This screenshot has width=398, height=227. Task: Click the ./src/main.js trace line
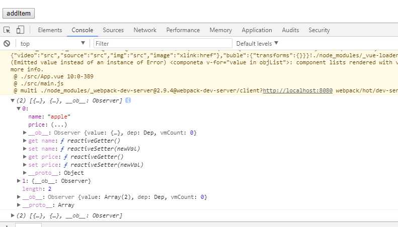coord(38,83)
